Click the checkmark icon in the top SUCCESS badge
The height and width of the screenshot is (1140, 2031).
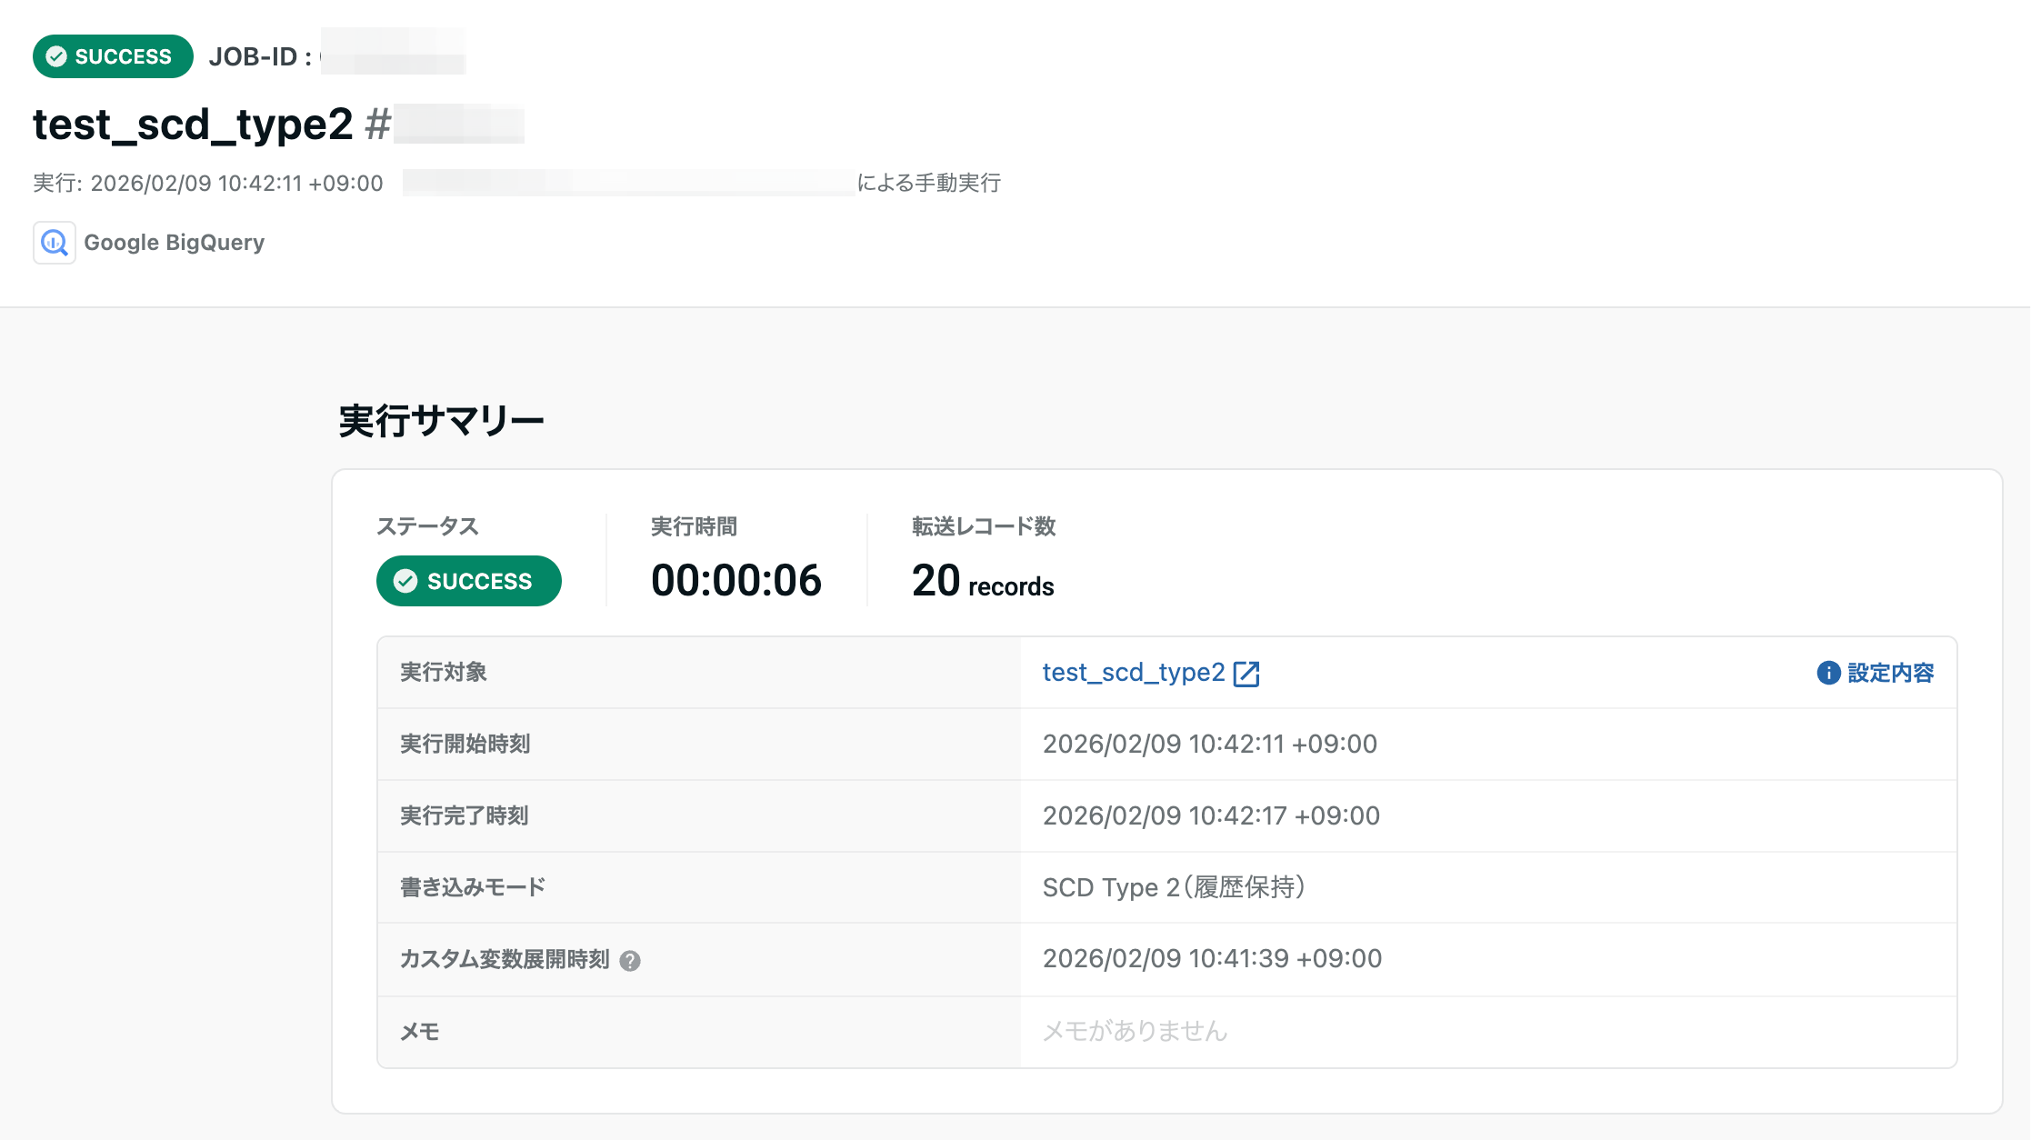[x=55, y=55]
